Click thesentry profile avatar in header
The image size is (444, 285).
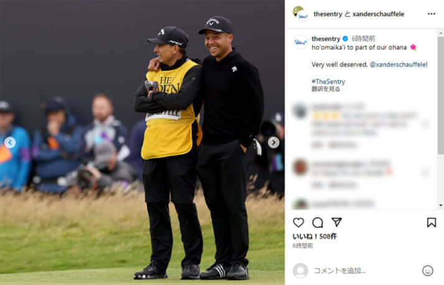point(300,13)
